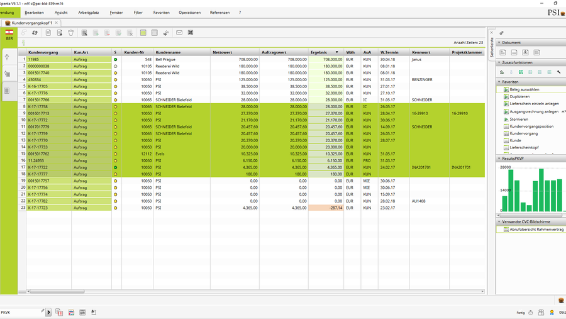
Task: Click the last Dokument panel page icon
Action: [537, 52]
